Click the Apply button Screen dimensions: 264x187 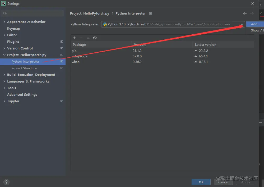pos(246,182)
